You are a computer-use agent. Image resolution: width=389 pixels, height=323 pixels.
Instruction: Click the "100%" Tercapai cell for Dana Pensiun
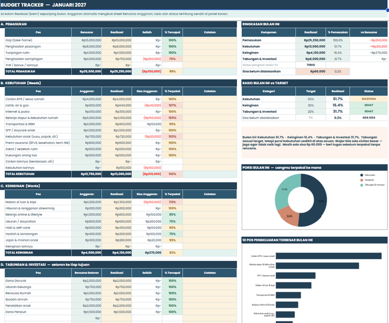[x=172, y=312]
